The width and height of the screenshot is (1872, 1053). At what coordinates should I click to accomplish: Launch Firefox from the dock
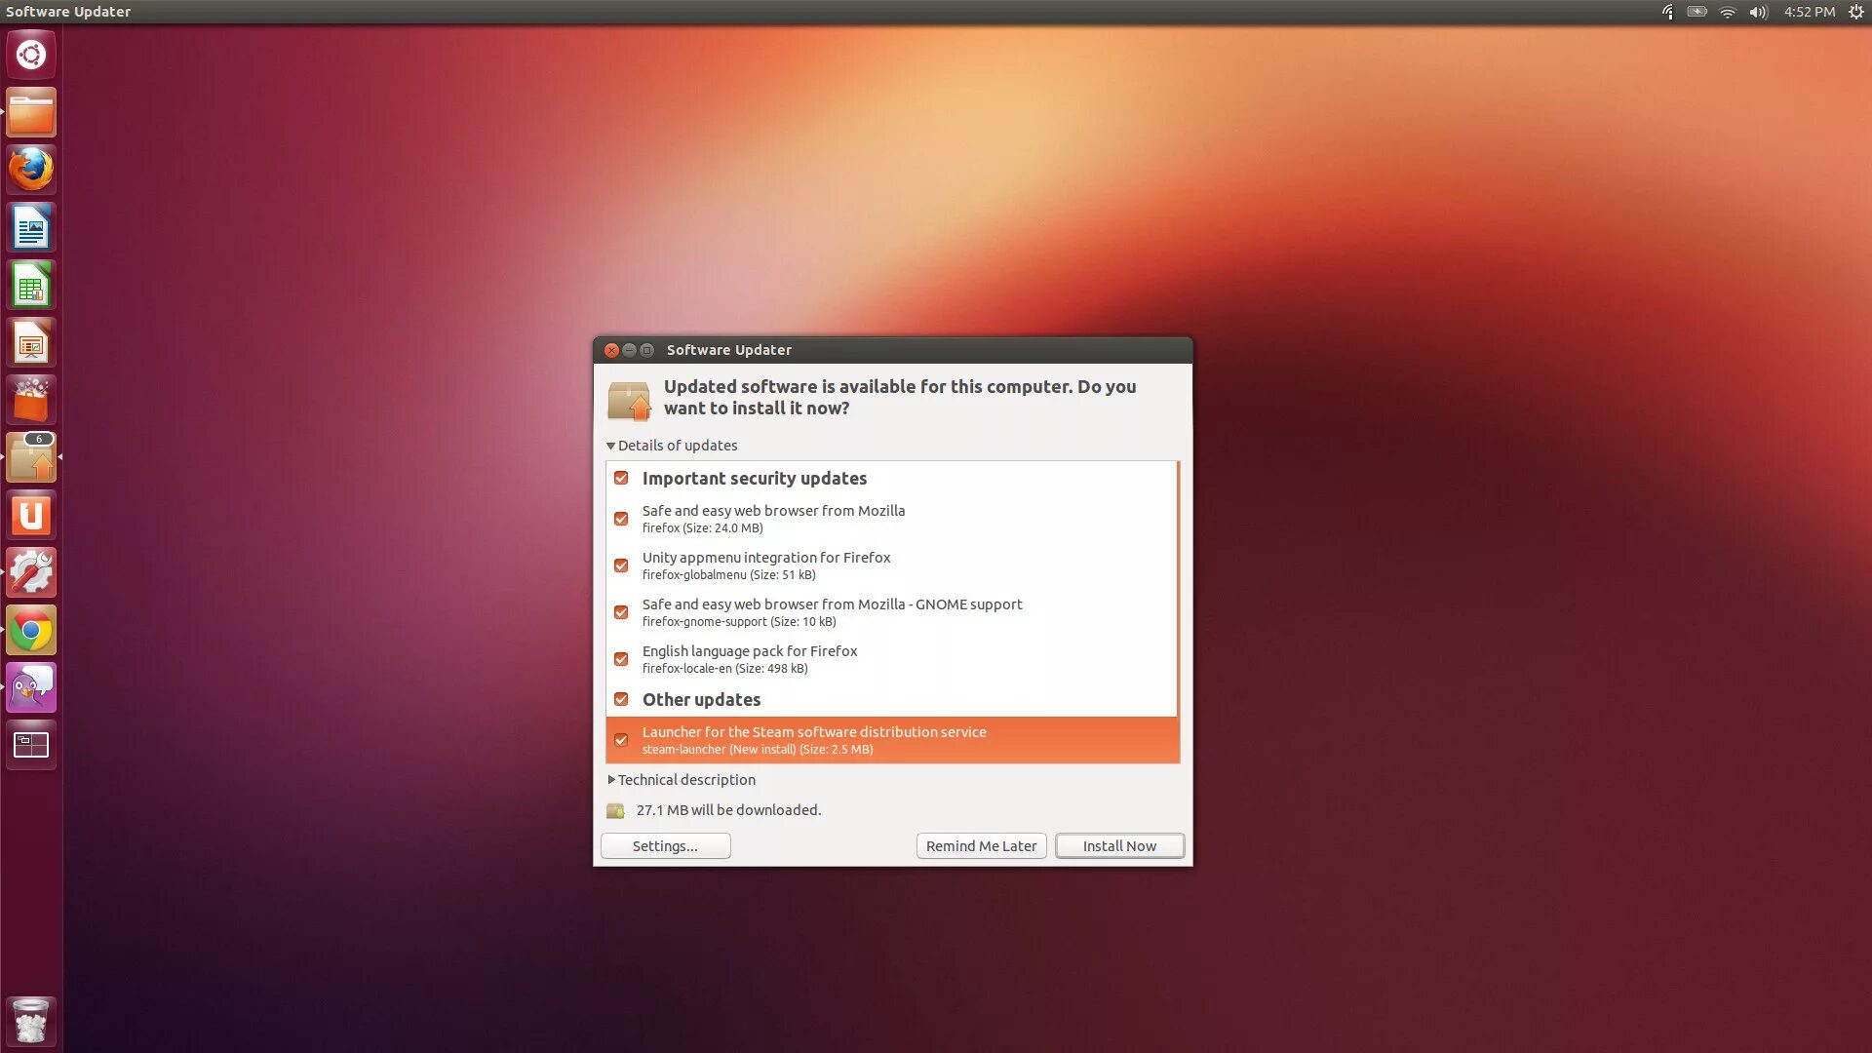(31, 170)
